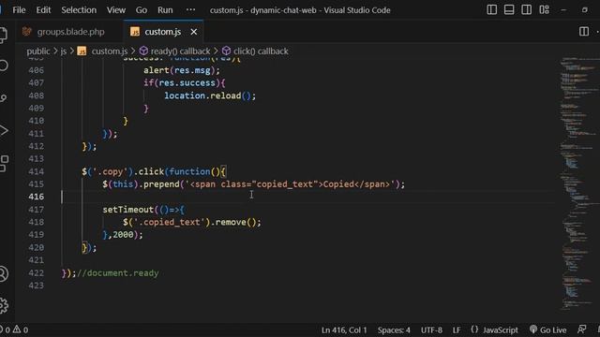Change end of line sequence LF
The height and width of the screenshot is (337, 600).
(457, 330)
